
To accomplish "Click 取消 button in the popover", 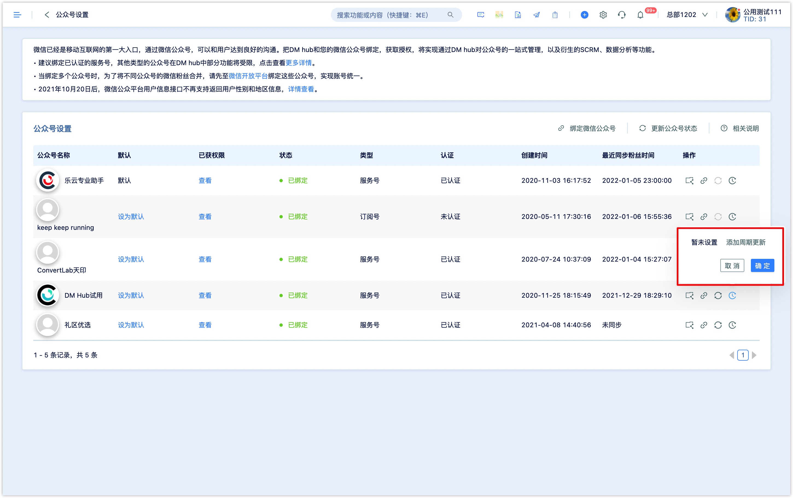I will point(732,265).
